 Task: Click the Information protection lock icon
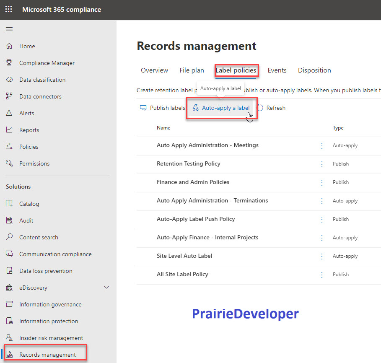click(9, 321)
